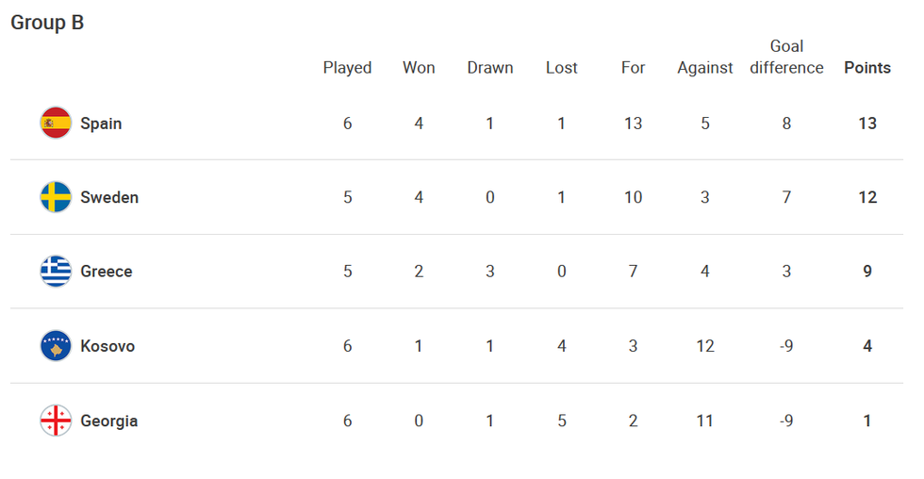Image resolution: width=924 pixels, height=479 pixels.
Task: Click the Greece flag icon
Action: click(56, 272)
